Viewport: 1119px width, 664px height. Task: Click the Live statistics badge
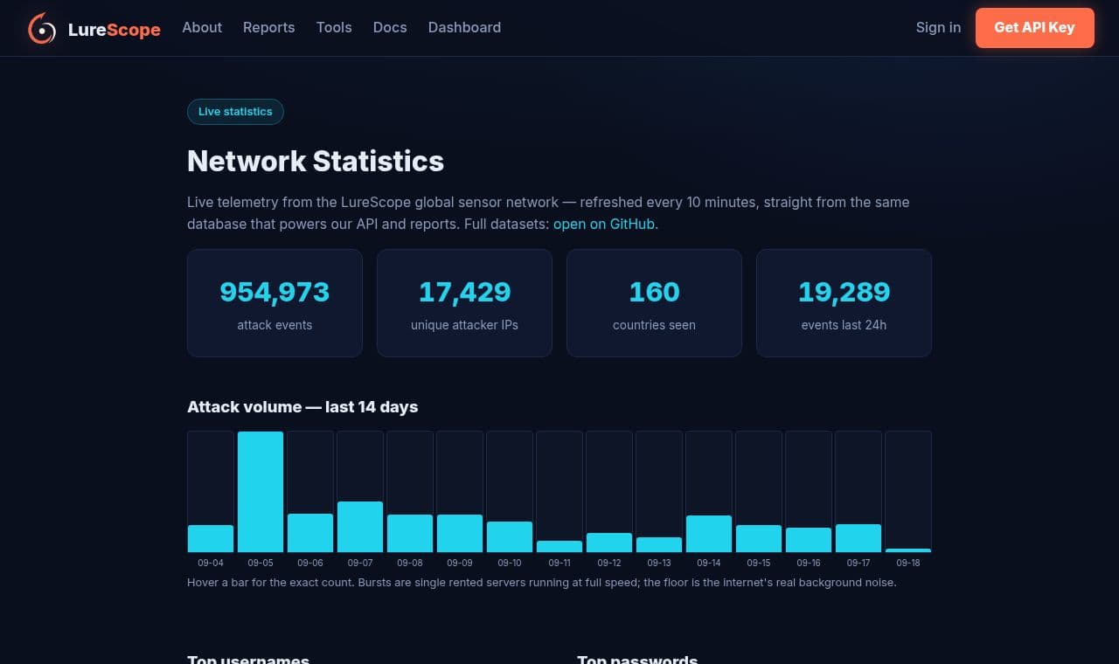click(235, 112)
